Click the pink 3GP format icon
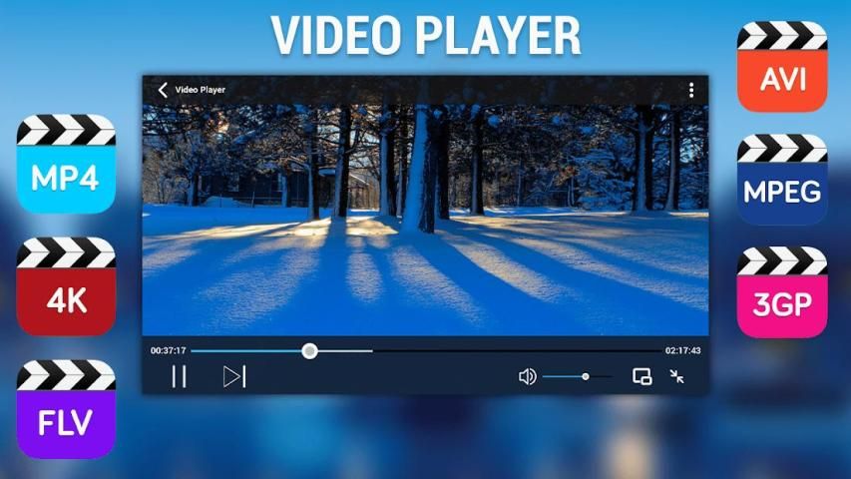Image resolution: width=851 pixels, height=479 pixels. tap(782, 292)
